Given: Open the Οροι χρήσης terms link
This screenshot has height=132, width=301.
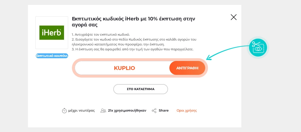Looking at the screenshot, I should pyautogui.click(x=187, y=110).
